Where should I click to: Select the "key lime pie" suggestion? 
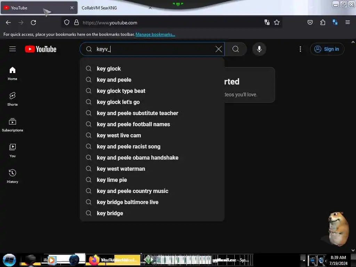(152, 180)
